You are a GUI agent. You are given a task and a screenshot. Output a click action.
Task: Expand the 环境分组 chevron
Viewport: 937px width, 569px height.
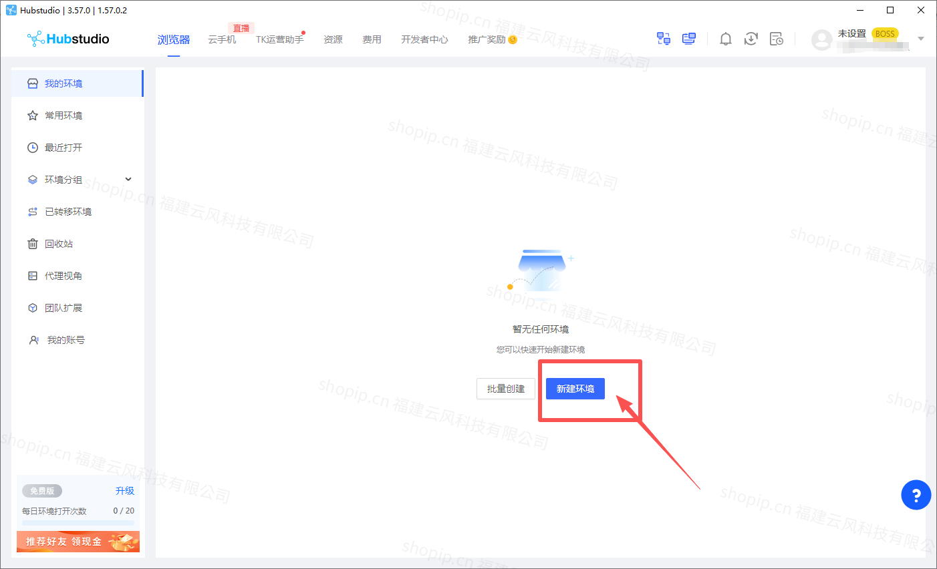[x=128, y=179]
